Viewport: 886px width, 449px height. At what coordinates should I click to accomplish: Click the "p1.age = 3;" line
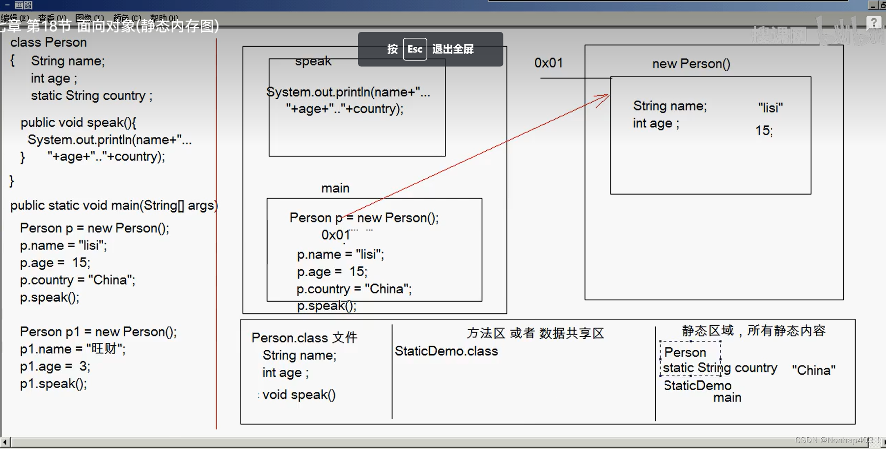55,366
